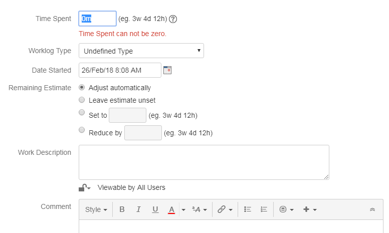Image resolution: width=389 pixels, height=233 pixels.
Task: Apply red text color button
Action: [x=171, y=209]
